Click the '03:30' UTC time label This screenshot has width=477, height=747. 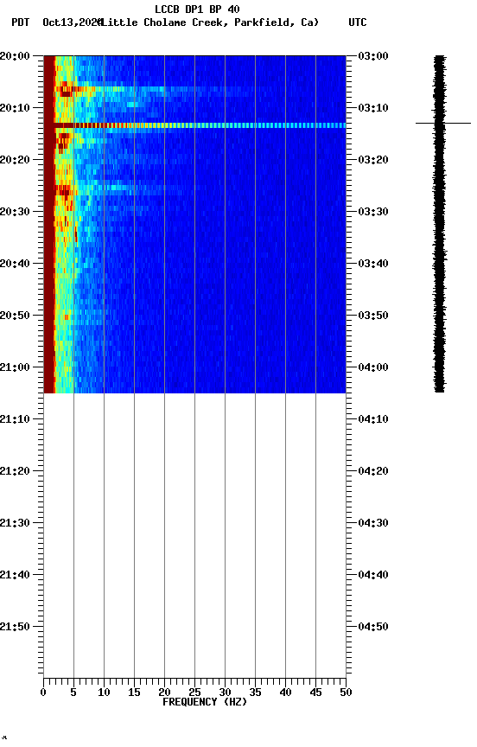click(373, 212)
